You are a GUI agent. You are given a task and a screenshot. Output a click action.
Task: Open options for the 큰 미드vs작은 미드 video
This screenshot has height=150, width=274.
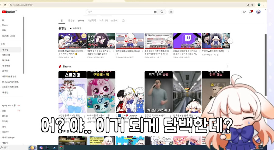click(228, 51)
